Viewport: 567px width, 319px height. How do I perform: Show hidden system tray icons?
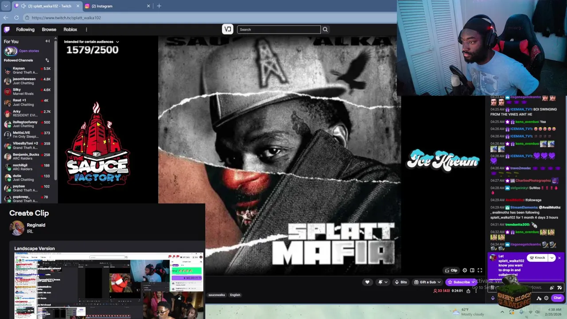tap(502, 312)
